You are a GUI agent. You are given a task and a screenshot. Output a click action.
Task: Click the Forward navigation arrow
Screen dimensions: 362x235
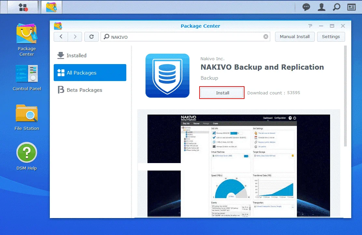click(x=75, y=37)
